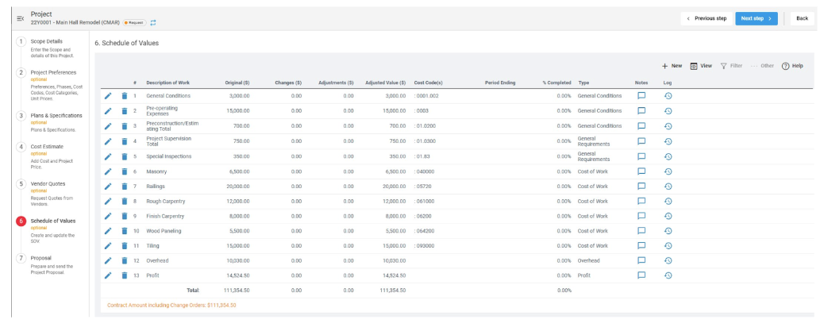Click the % Completed column header
The height and width of the screenshot is (327, 824).
coord(557,83)
